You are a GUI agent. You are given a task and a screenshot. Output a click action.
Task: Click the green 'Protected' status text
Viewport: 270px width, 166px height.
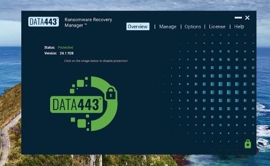pyautogui.click(x=66, y=47)
